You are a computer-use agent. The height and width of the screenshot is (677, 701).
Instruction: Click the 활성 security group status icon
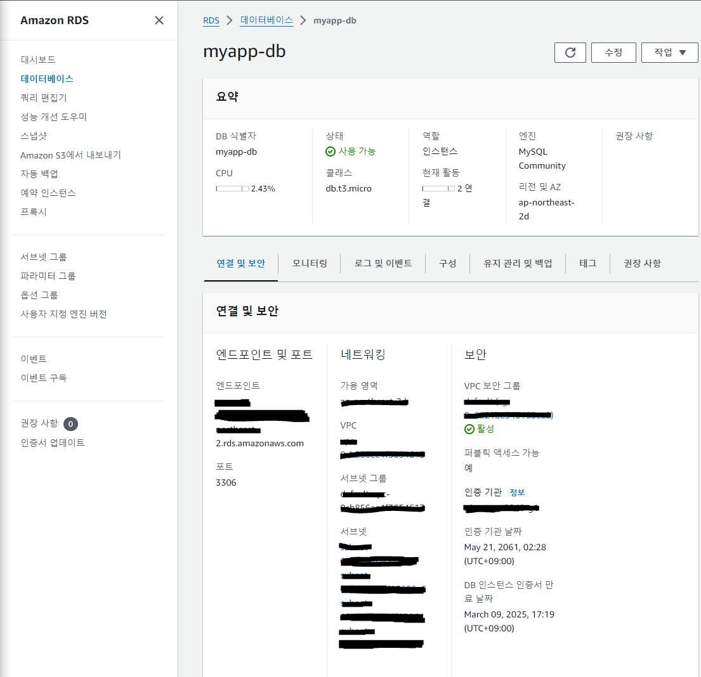point(469,429)
